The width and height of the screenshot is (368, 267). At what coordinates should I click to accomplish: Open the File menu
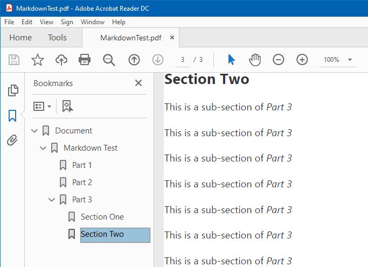coord(9,22)
